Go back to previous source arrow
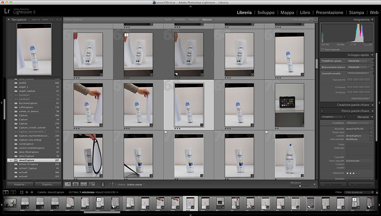This screenshot has width=381, height=216. [27, 192]
